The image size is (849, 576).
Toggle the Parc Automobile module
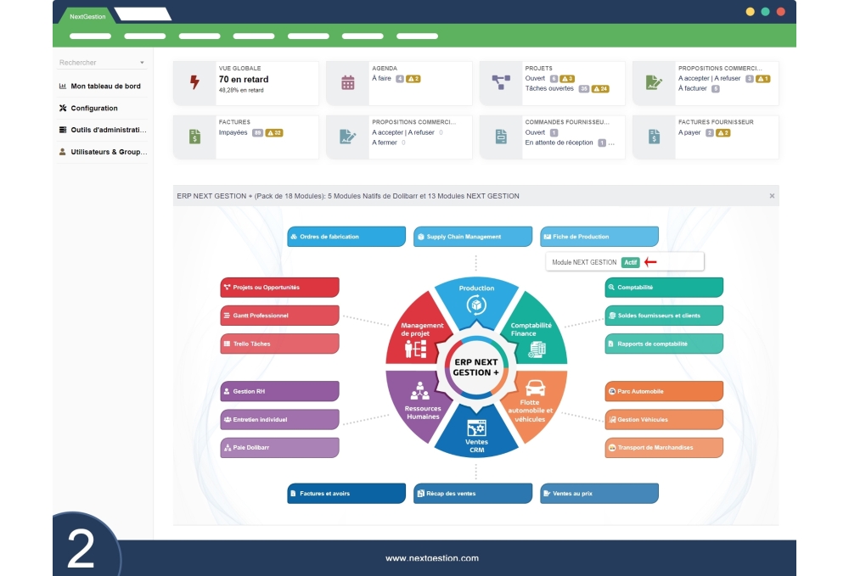pos(663,391)
